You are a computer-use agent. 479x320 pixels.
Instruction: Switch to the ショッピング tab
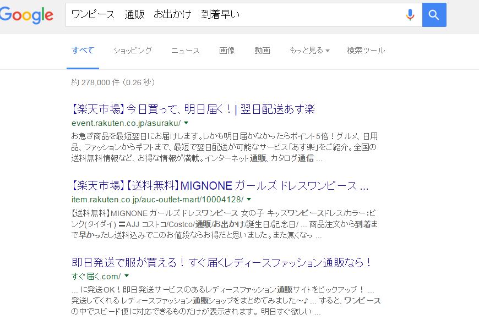[x=133, y=51]
